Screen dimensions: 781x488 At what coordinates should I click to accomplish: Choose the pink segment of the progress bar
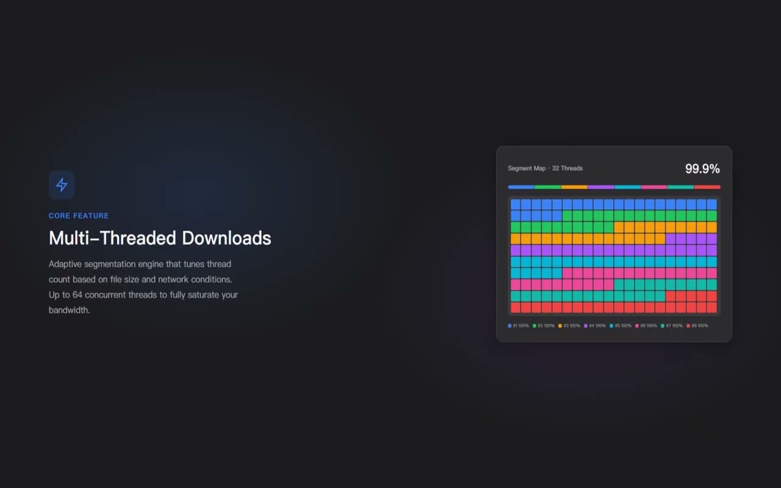tap(654, 187)
